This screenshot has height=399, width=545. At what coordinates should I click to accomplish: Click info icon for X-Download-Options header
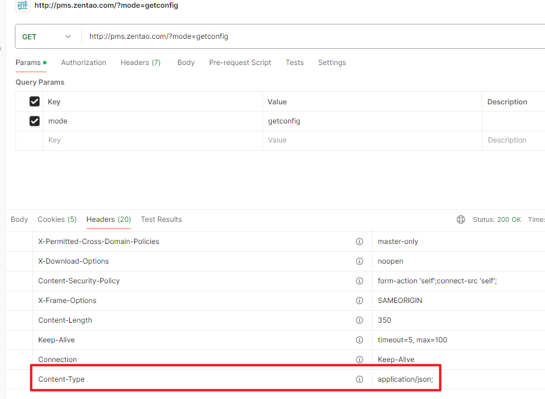coord(360,261)
